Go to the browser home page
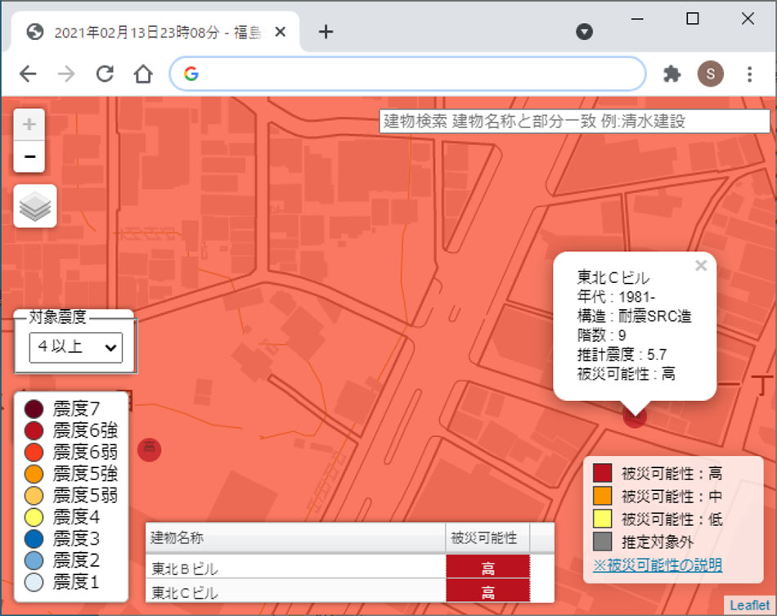Image resolution: width=777 pixels, height=616 pixels. 143,74
